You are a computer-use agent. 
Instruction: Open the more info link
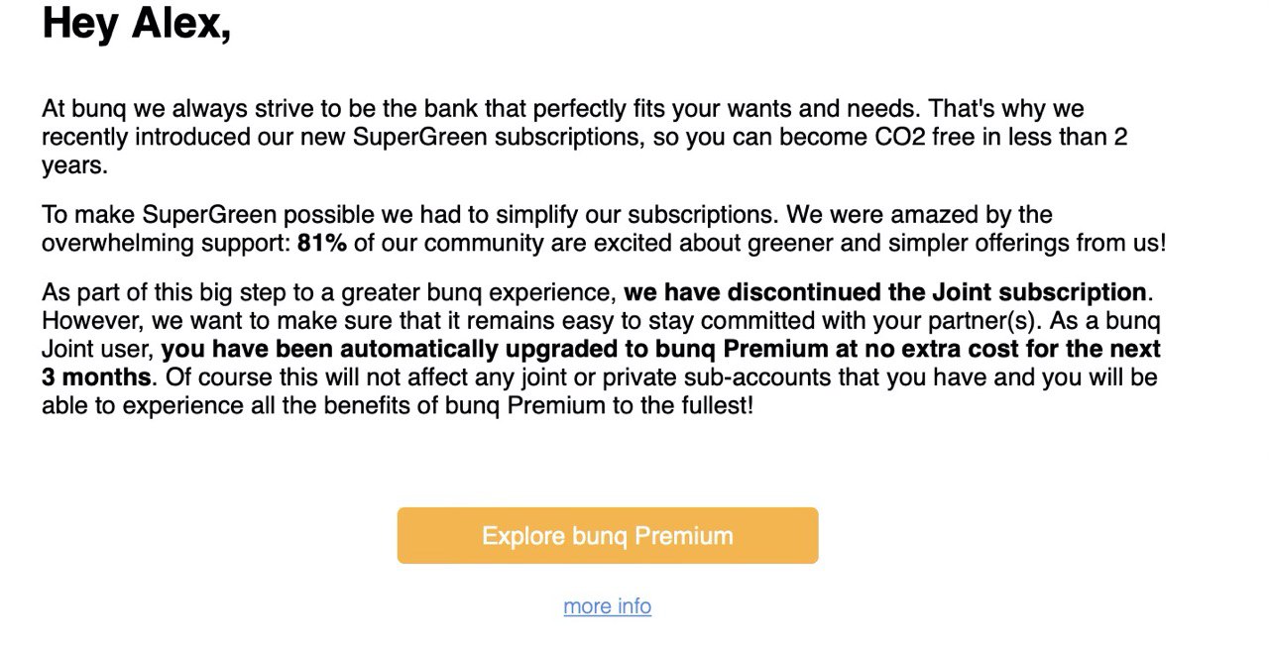(608, 606)
